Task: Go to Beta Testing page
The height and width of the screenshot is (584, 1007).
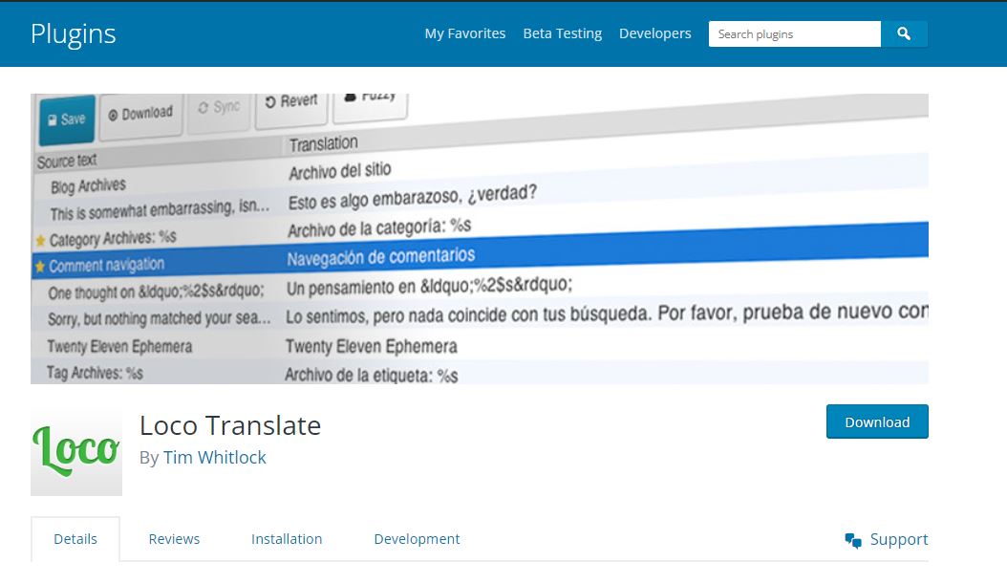Action: point(563,33)
